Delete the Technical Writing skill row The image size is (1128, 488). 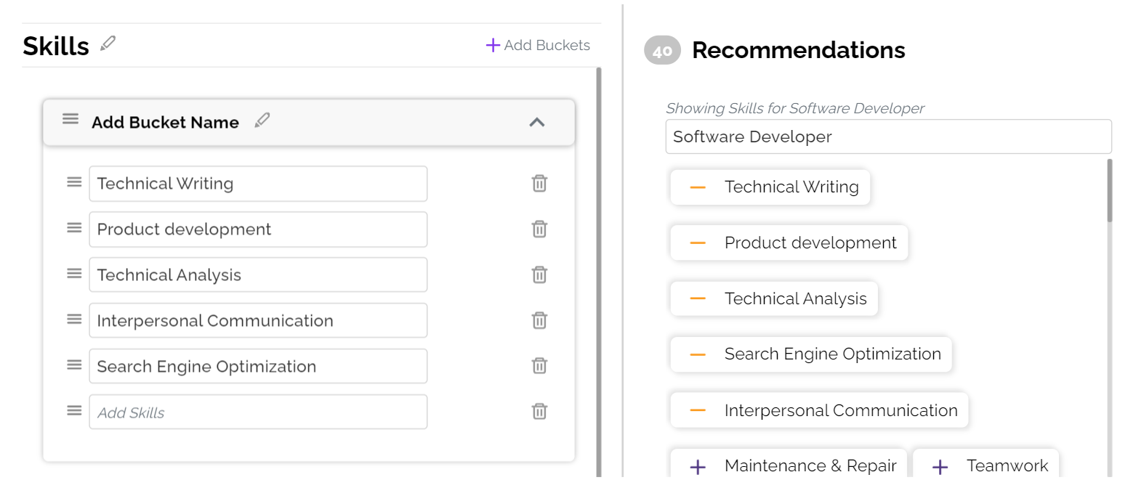pos(539,184)
